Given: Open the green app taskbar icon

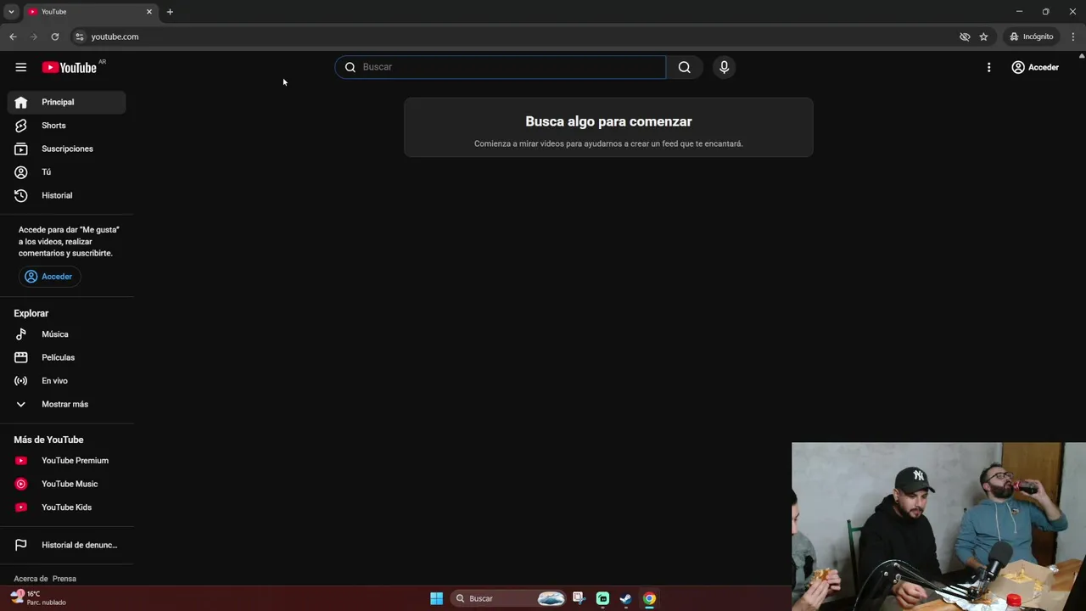Looking at the screenshot, I should tap(602, 598).
